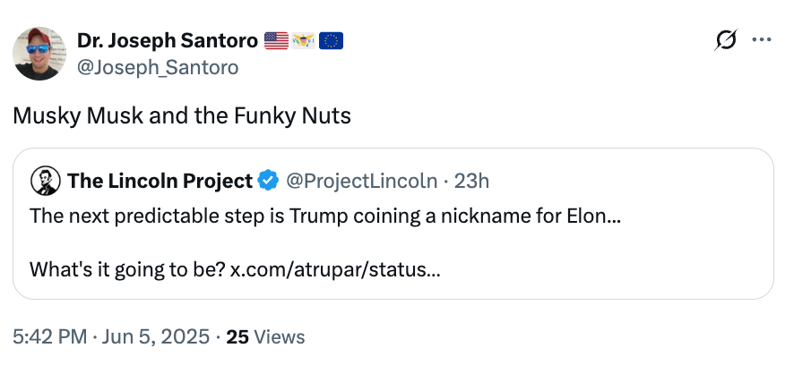Click the 23h timestamp on quoted post

pyautogui.click(x=472, y=182)
